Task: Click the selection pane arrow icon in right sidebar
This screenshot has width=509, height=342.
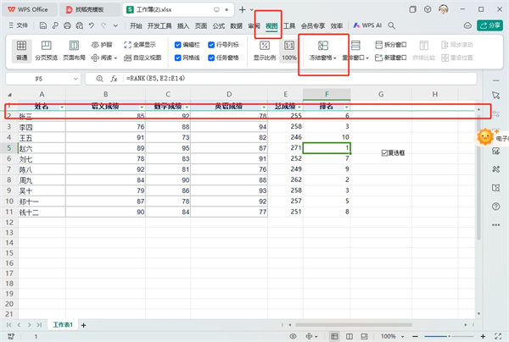Action: pyautogui.click(x=495, y=95)
